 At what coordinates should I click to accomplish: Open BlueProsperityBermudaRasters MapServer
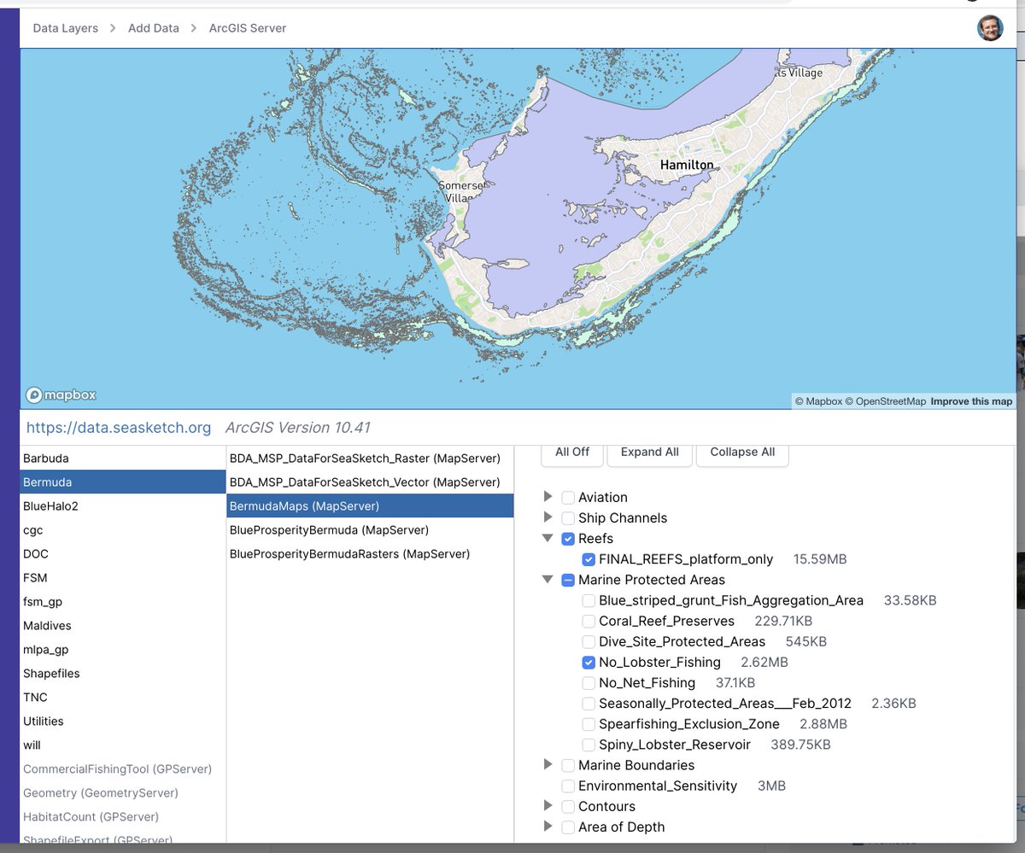(x=371, y=554)
